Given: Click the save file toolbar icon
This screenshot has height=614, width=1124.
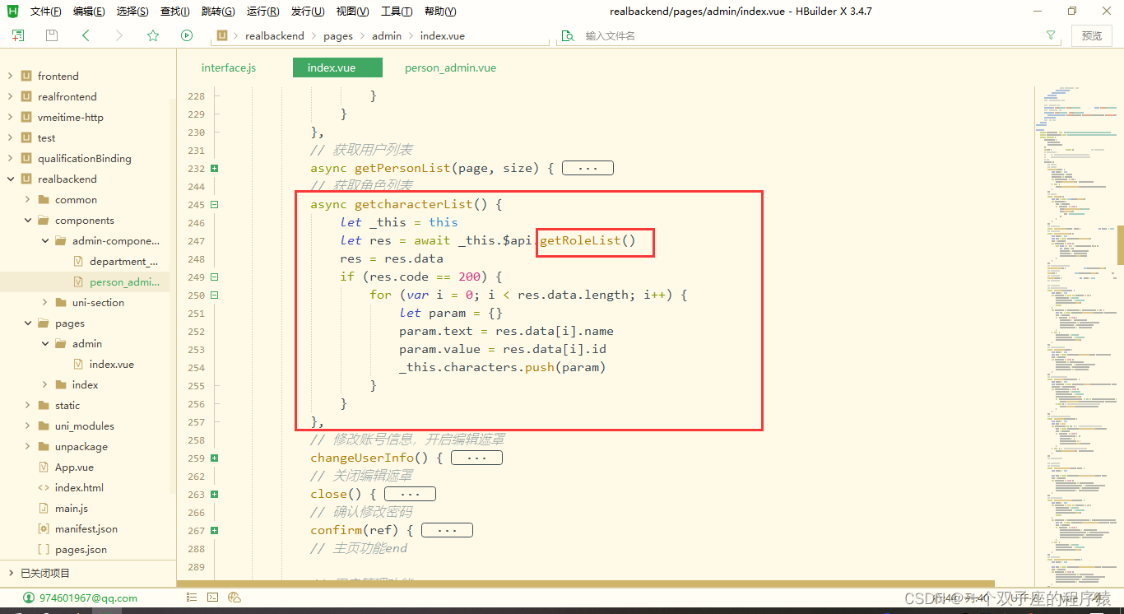Looking at the screenshot, I should [x=52, y=35].
